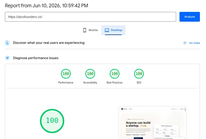This screenshot has width=206, height=139.
Task: Click the Analyze button
Action: [x=190, y=17]
